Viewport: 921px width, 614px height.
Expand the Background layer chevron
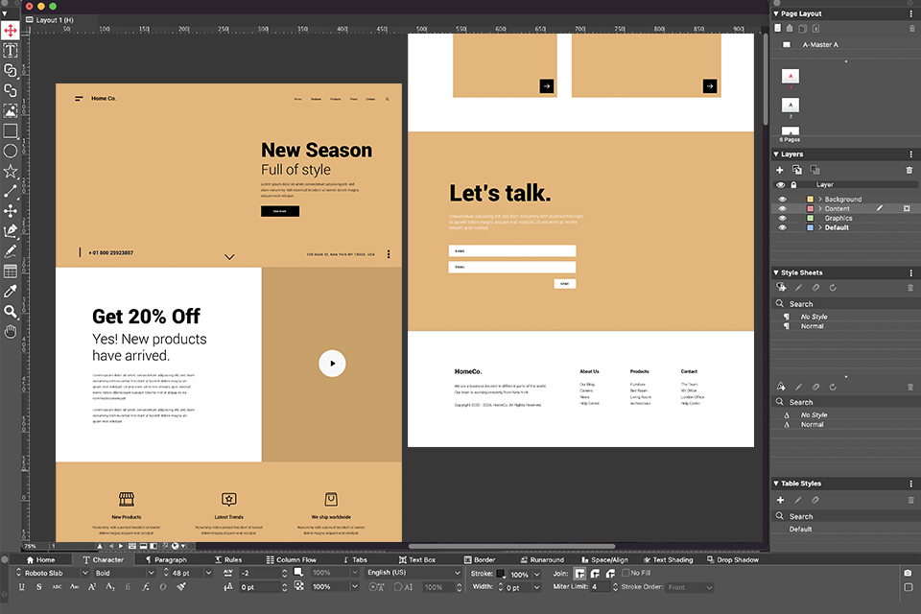(820, 200)
